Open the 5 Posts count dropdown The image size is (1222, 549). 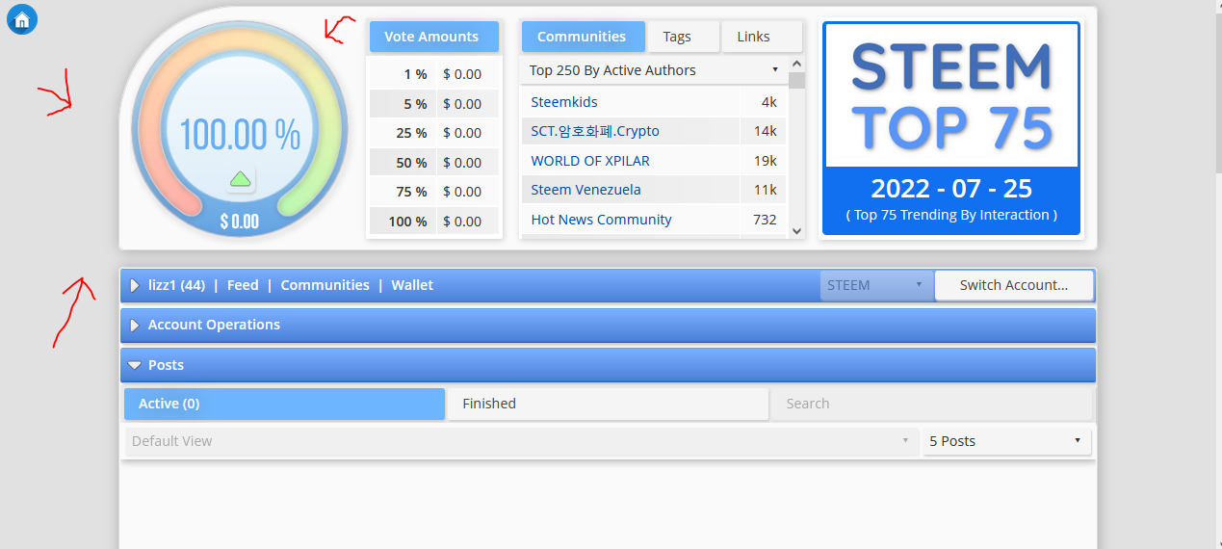coord(1006,441)
